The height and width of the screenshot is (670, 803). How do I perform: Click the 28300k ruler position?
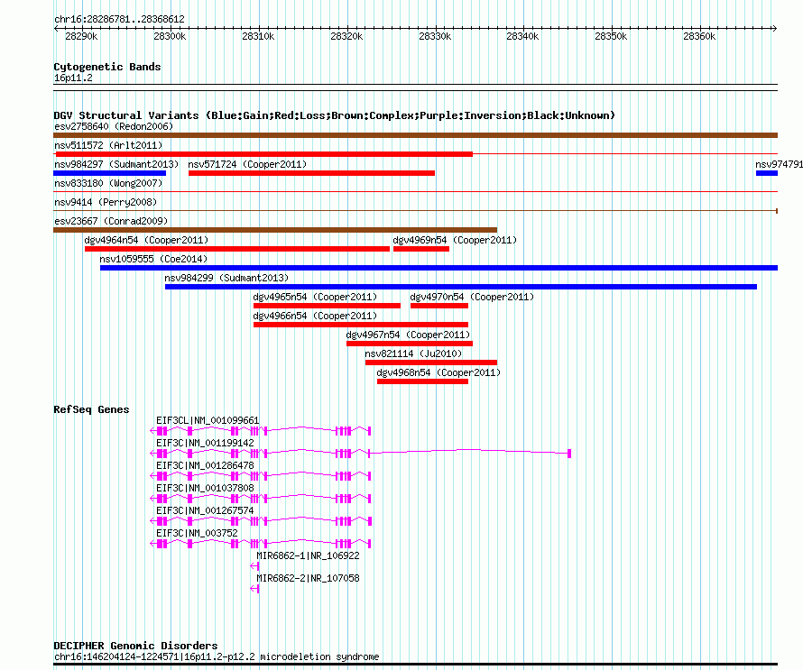pos(170,36)
